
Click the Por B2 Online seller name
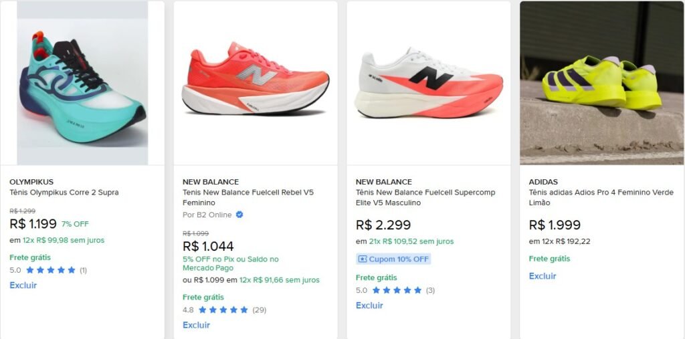207,215
